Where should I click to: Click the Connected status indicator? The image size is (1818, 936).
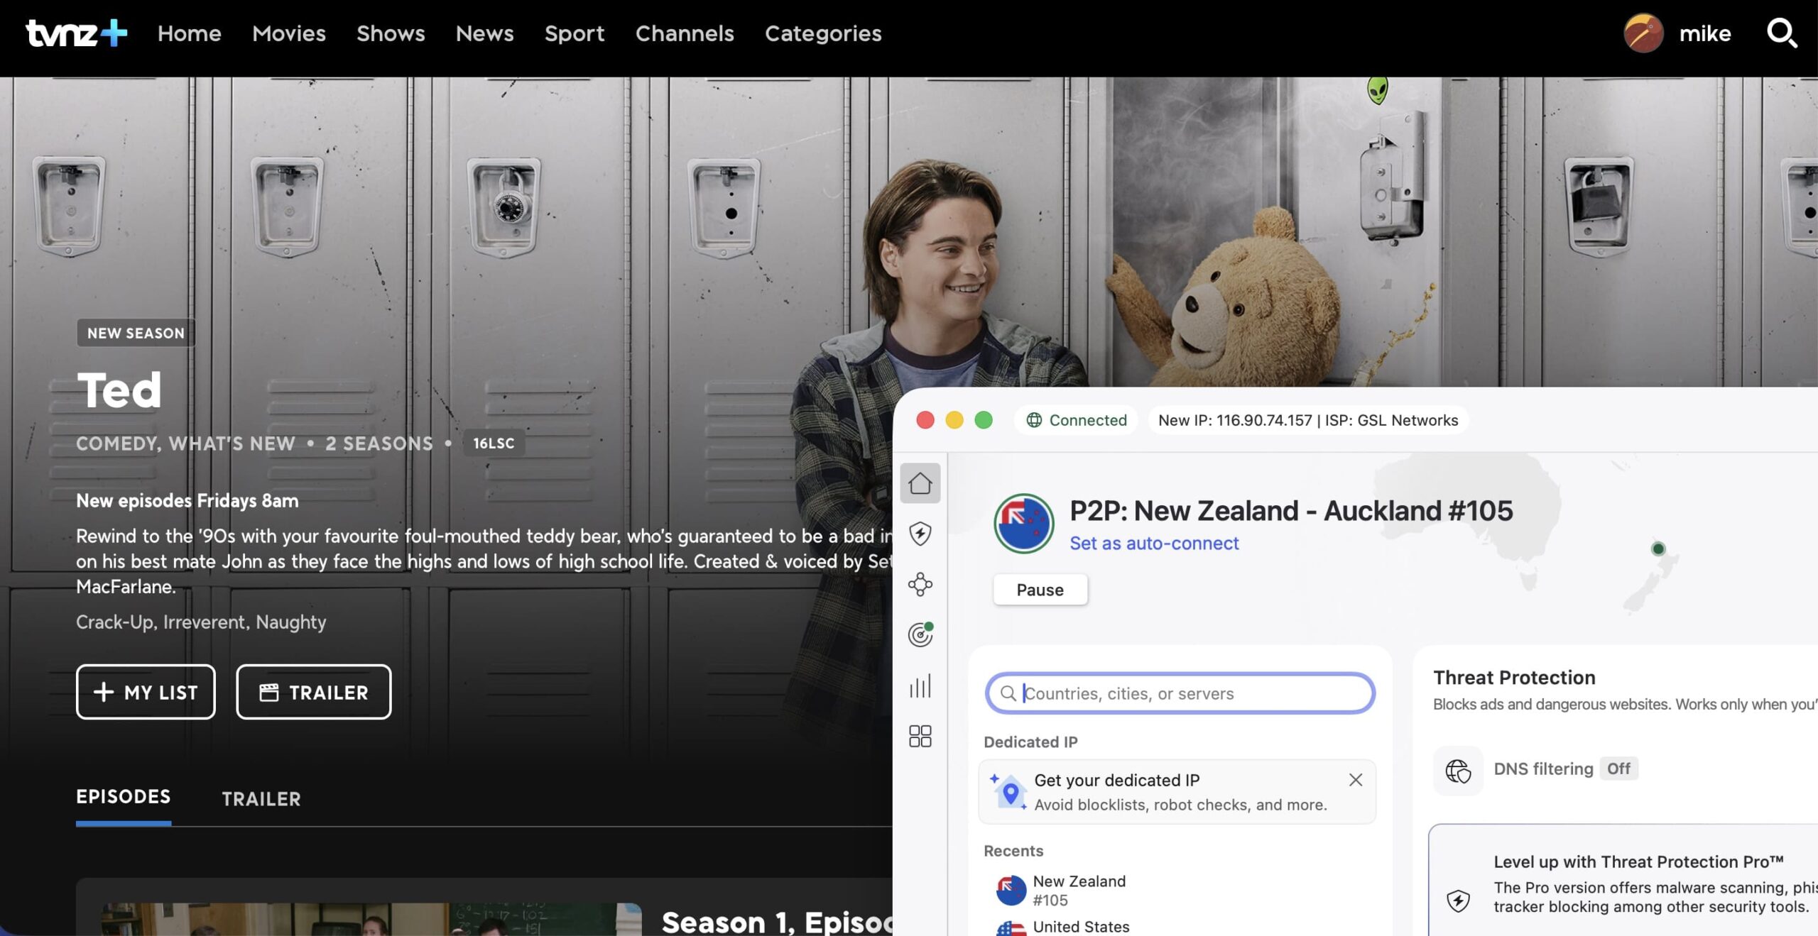(1076, 420)
